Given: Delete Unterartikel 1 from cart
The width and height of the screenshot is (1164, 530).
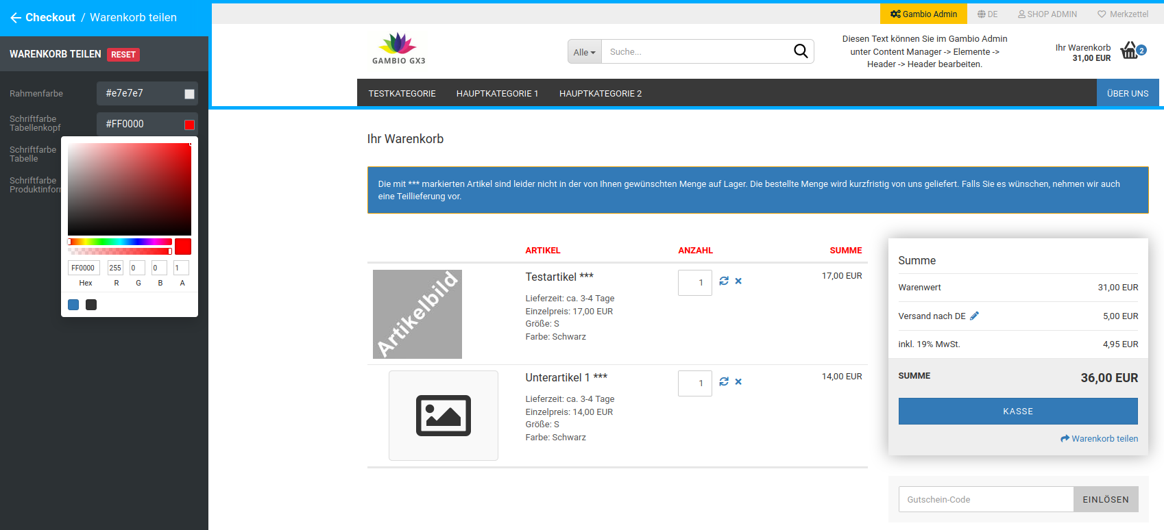Looking at the screenshot, I should [x=738, y=381].
